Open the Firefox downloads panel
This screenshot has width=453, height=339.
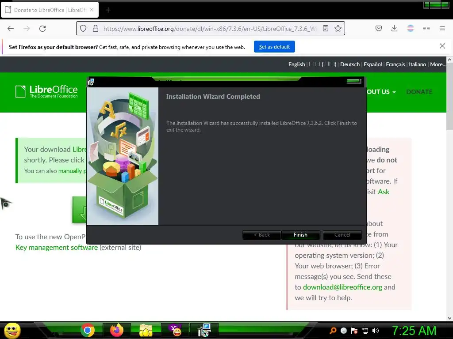coord(394,28)
